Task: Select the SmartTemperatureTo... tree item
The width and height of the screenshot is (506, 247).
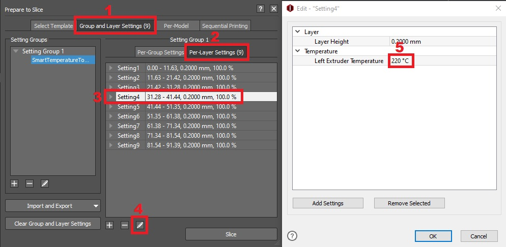Action: coord(61,60)
